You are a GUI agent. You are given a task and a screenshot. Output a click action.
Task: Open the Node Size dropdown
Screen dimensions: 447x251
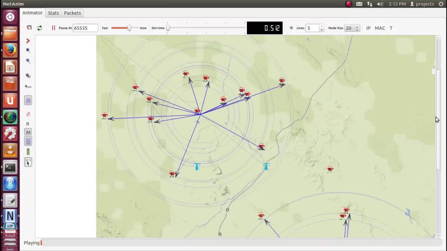(x=352, y=28)
